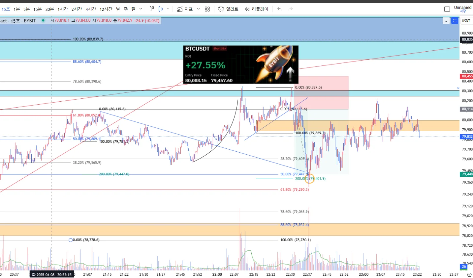
Task: Select the 날 daily timeframe
Action: click(x=118, y=9)
